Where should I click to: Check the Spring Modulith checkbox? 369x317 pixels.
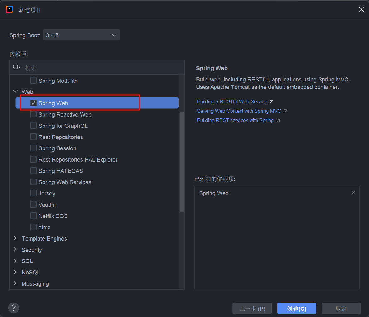pos(34,80)
